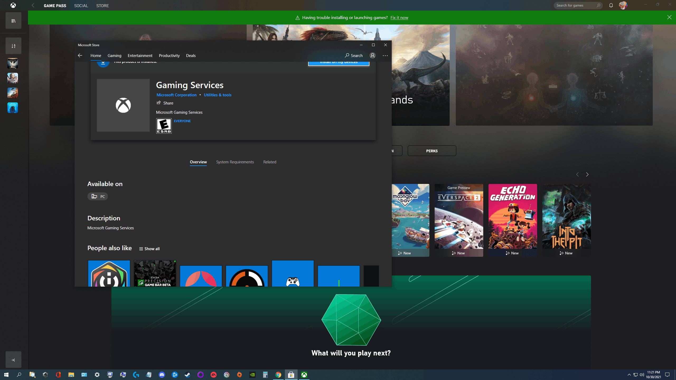Go back in the Xbox app
Screen dimensions: 676x380
33,5
